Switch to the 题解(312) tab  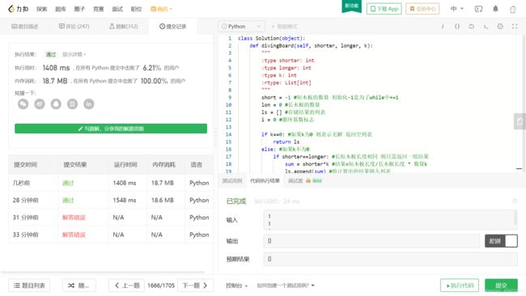[x=124, y=26]
